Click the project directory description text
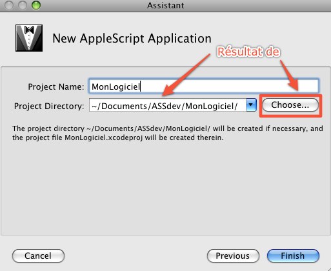The image size is (331, 271). pyautogui.click(x=168, y=133)
